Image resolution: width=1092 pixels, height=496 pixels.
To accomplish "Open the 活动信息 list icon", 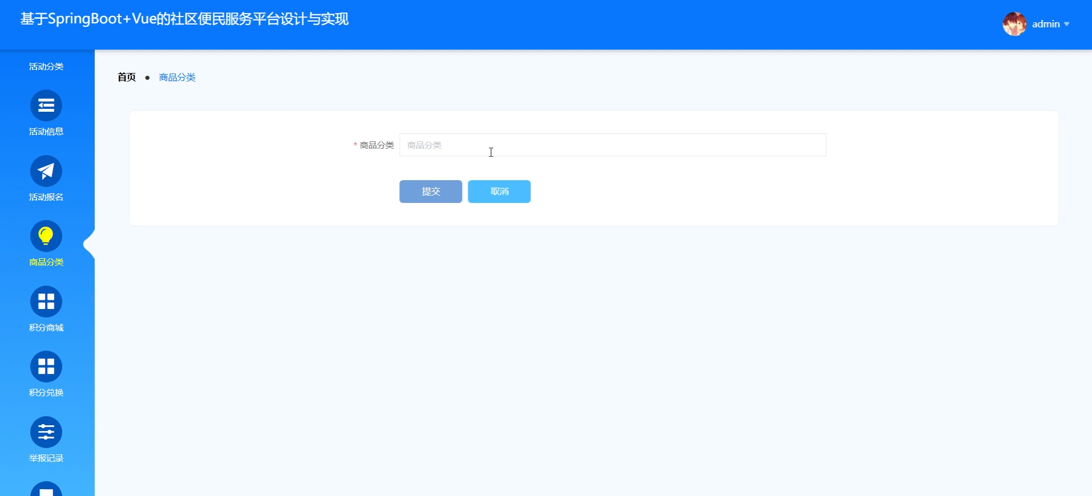I will click(46, 105).
